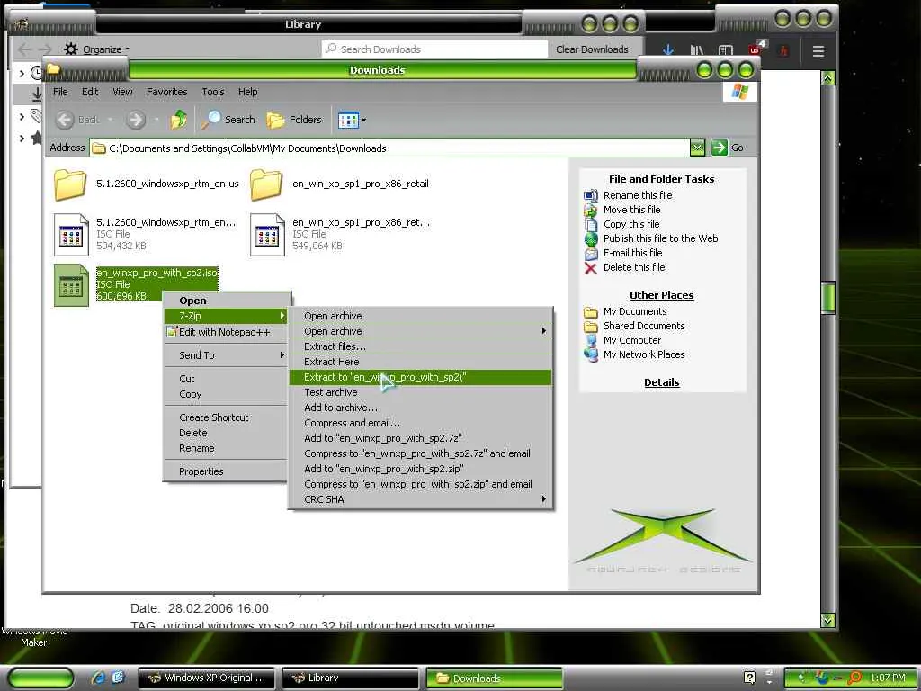Select the 549,064 KB ISO file icon
The image size is (921, 691).
point(266,235)
